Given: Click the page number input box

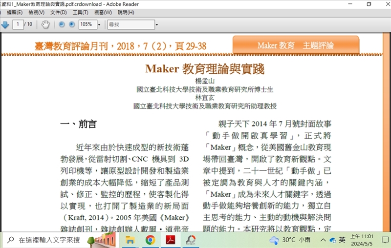Looking at the screenshot, I should (x=19, y=24).
